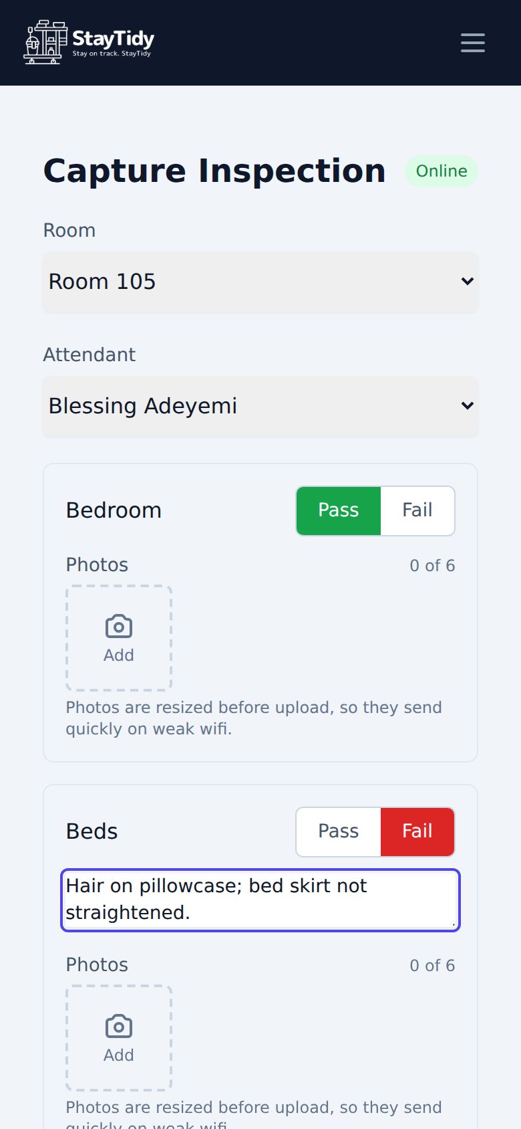Add a photo to the Bedroom section

pyautogui.click(x=119, y=638)
